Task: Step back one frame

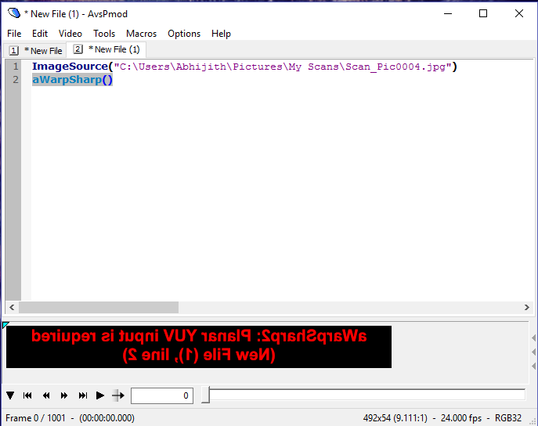Action: click(46, 395)
